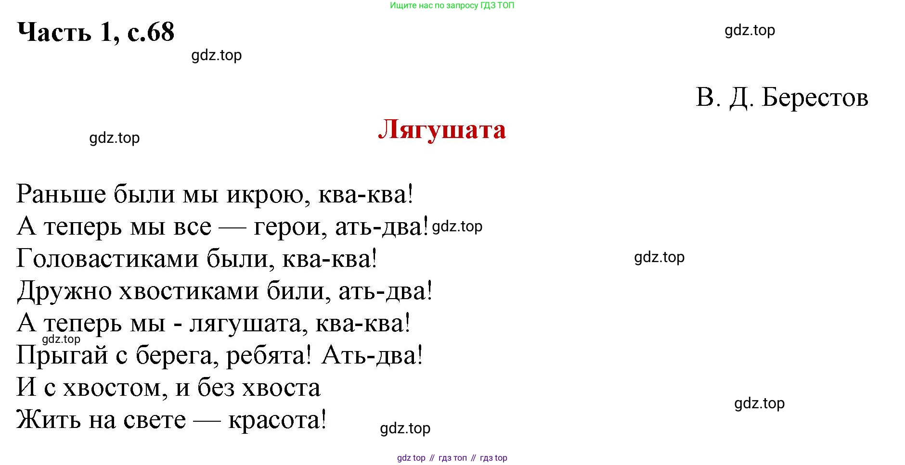Click the line "Раньше были мы икрою, ква-ква!"
The width and height of the screenshot is (905, 465).
point(215,194)
